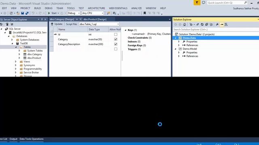Refresh Solution Explorer
The width and height of the screenshot is (259, 145).
pos(202,25)
